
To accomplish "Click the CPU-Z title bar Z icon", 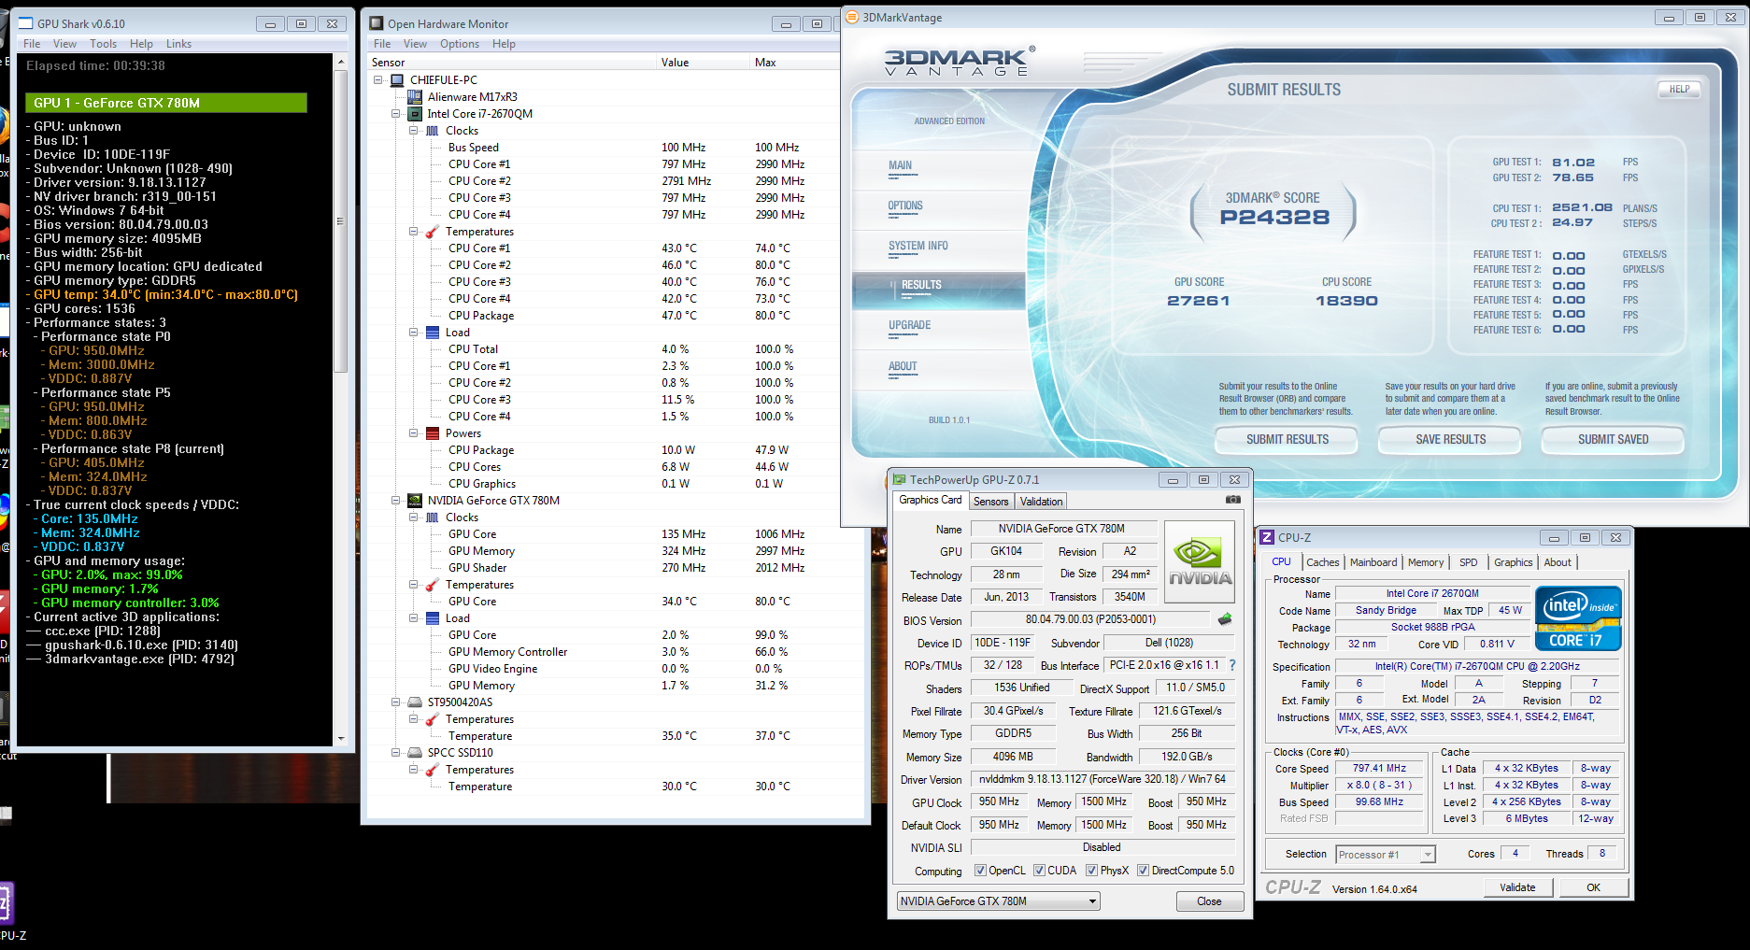I will (1267, 537).
